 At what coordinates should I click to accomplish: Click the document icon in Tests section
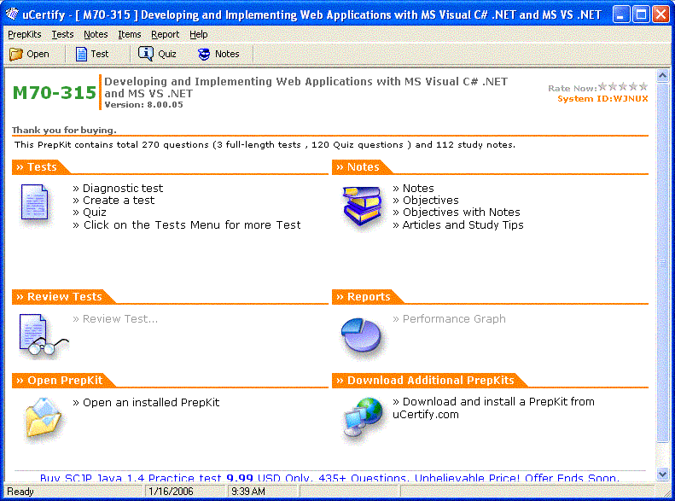34,202
